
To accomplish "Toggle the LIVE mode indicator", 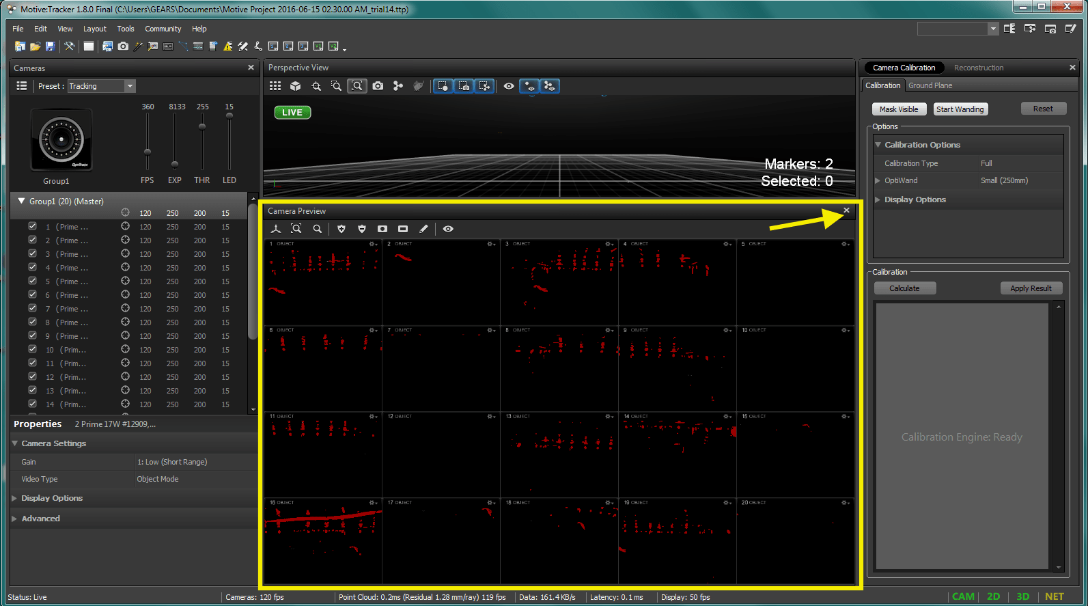I will point(292,113).
